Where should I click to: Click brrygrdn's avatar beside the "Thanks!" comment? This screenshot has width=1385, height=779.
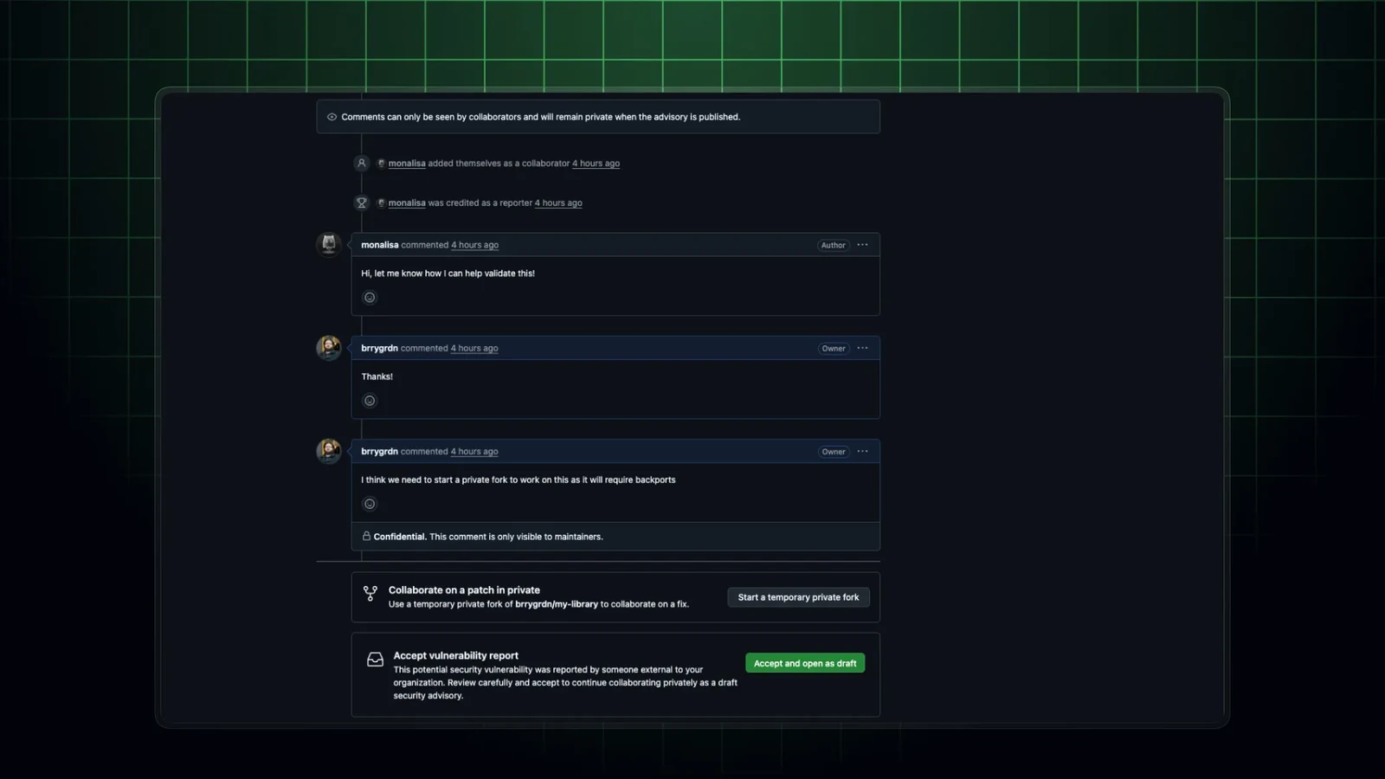tap(329, 348)
